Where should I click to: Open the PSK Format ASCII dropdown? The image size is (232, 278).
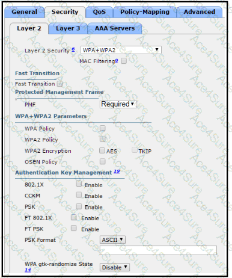tap(112, 239)
